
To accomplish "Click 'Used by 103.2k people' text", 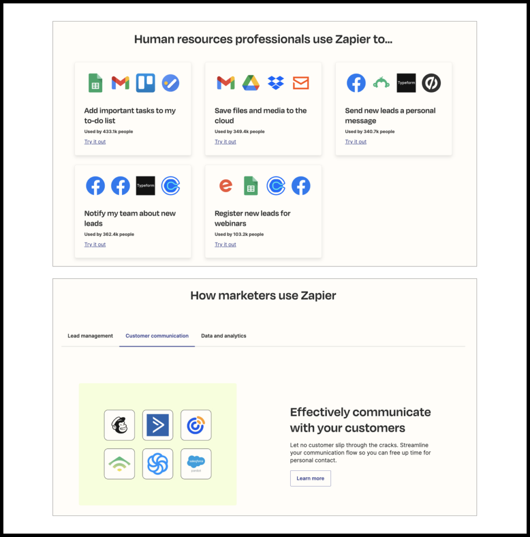I will click(239, 234).
